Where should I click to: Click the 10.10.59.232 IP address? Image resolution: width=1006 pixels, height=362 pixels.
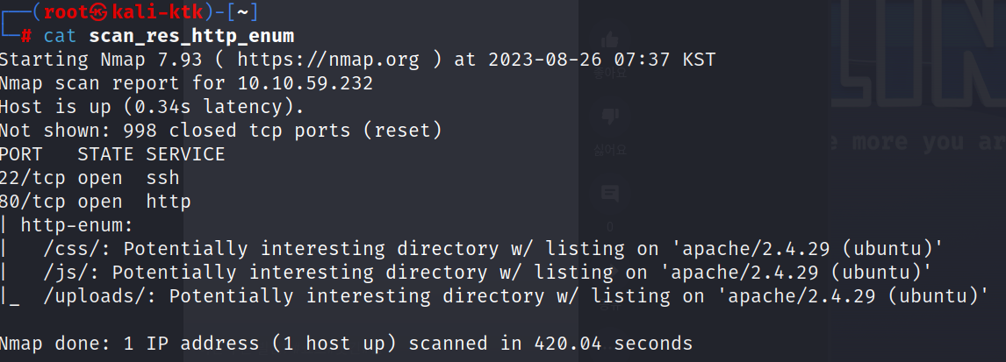tap(305, 83)
